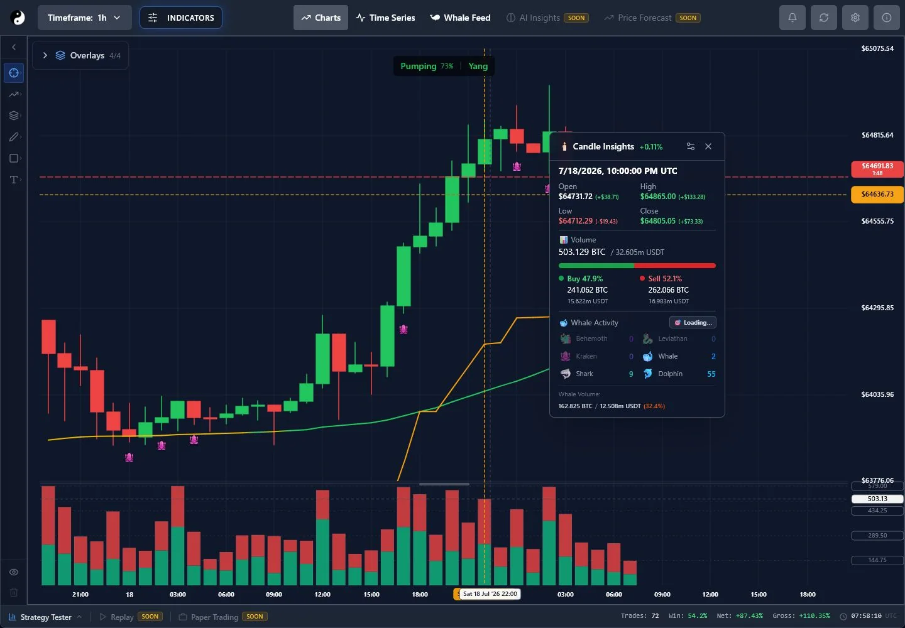Refresh the chart data
The height and width of the screenshot is (628, 905).
(824, 18)
